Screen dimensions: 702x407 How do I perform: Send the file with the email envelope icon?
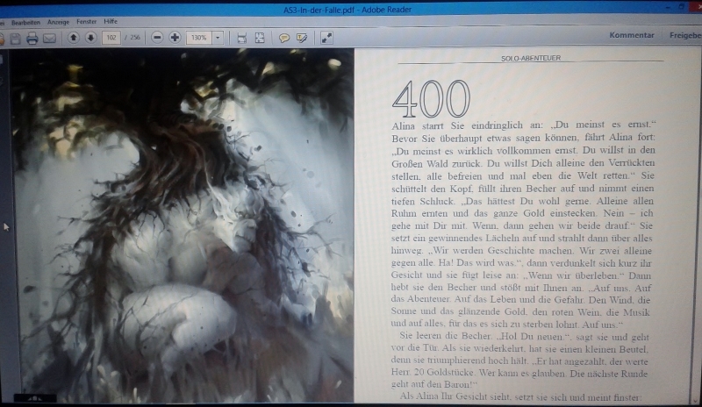click(49, 39)
